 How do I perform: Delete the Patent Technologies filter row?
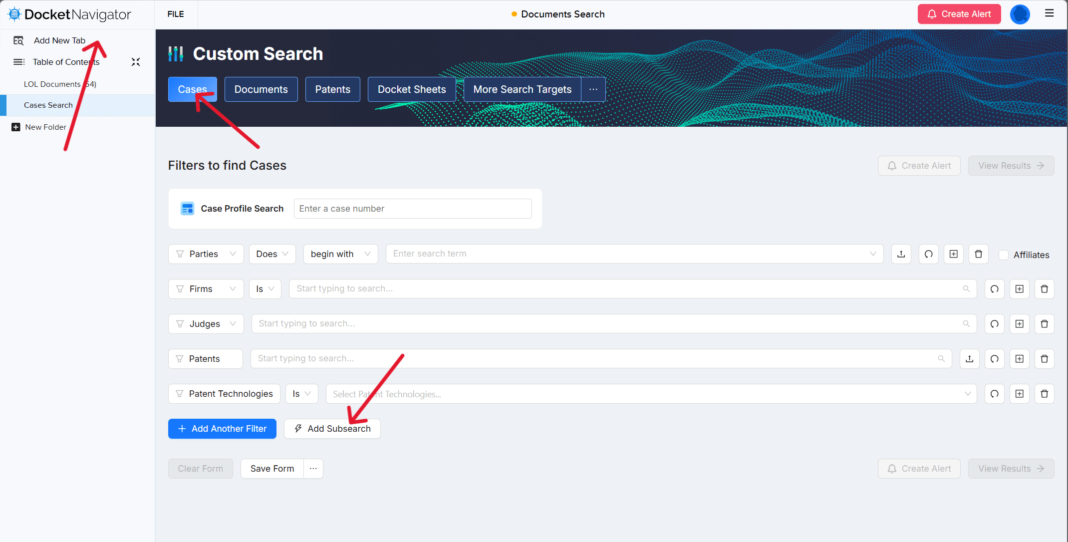(1044, 394)
